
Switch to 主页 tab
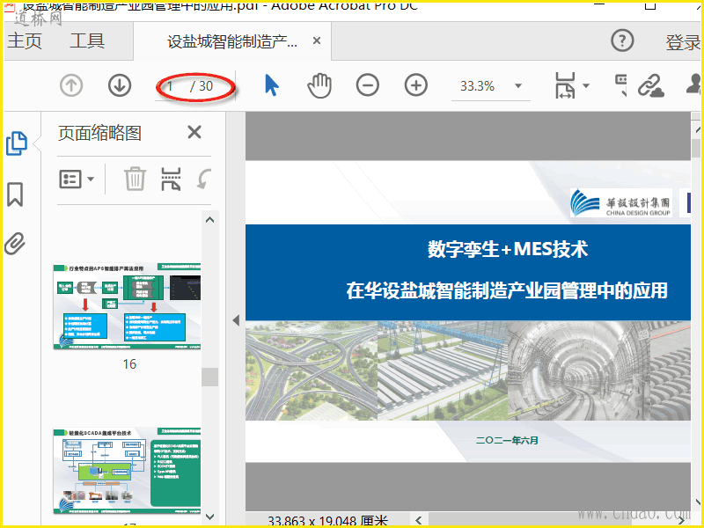click(25, 41)
